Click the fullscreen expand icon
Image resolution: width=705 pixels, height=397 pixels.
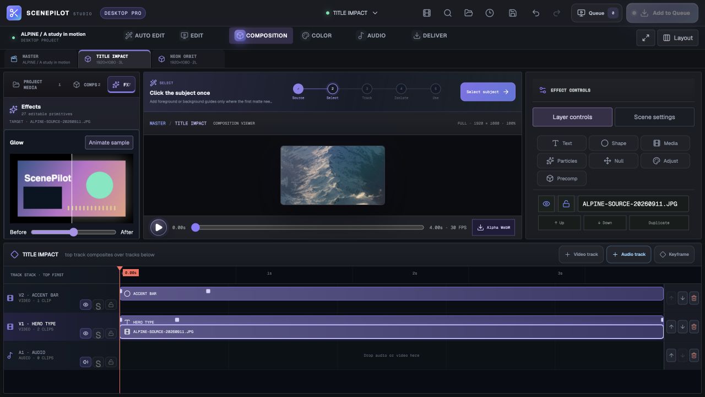[646, 37]
